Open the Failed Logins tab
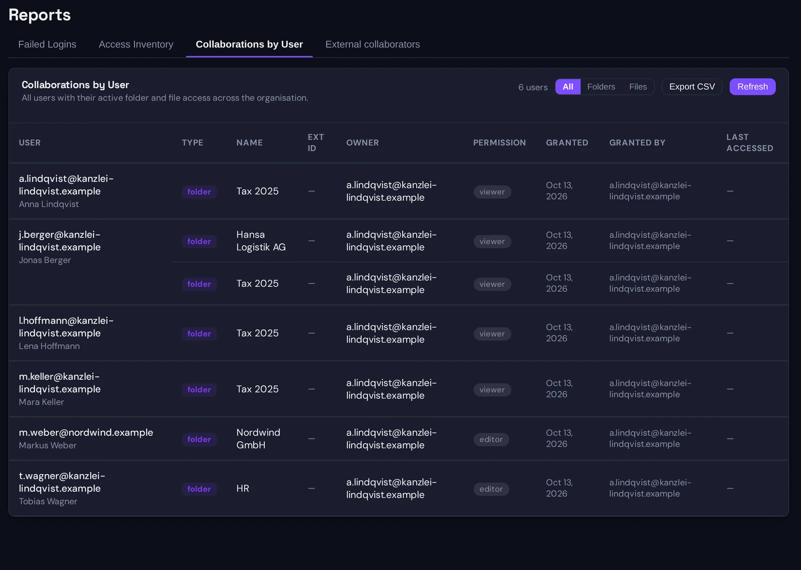801x570 pixels. (x=47, y=45)
